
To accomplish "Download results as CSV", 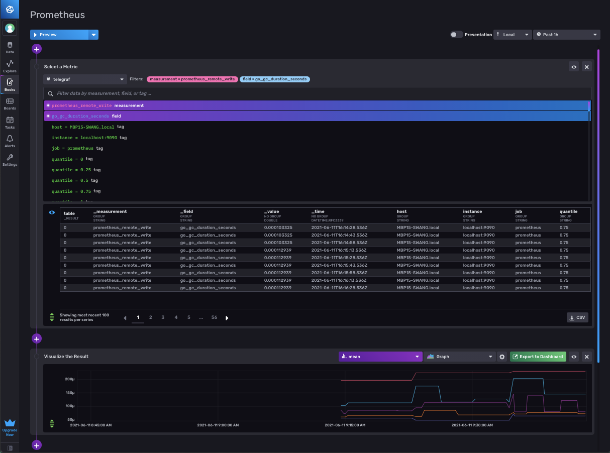I will pos(577,317).
